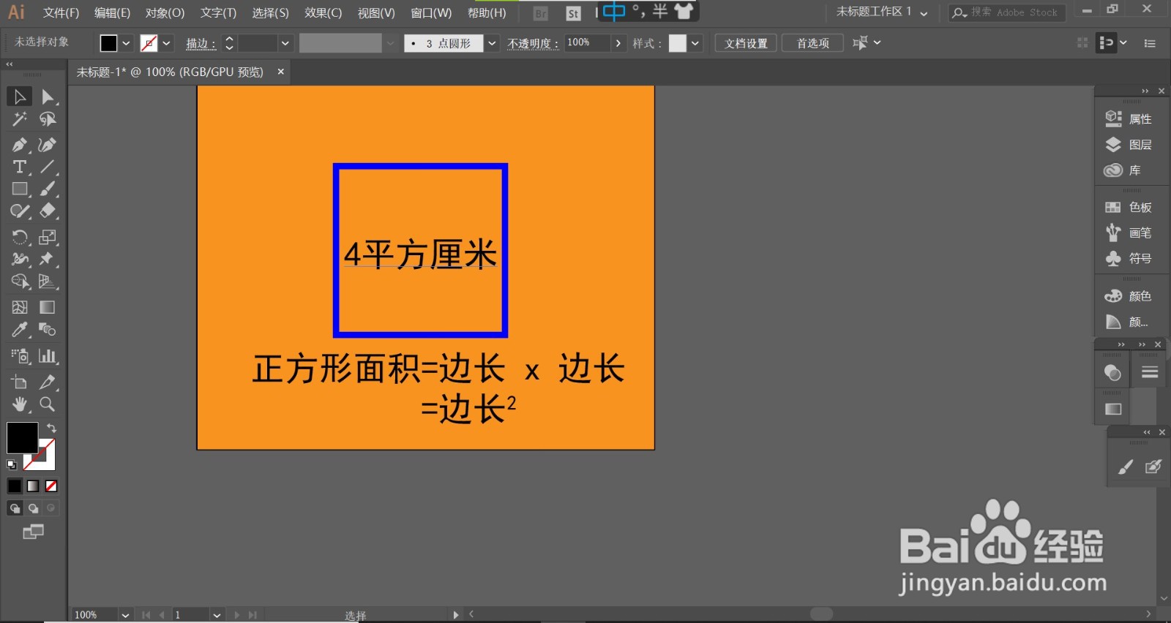Select the Column Graph tool
The width and height of the screenshot is (1171, 623).
pyautogui.click(x=48, y=356)
